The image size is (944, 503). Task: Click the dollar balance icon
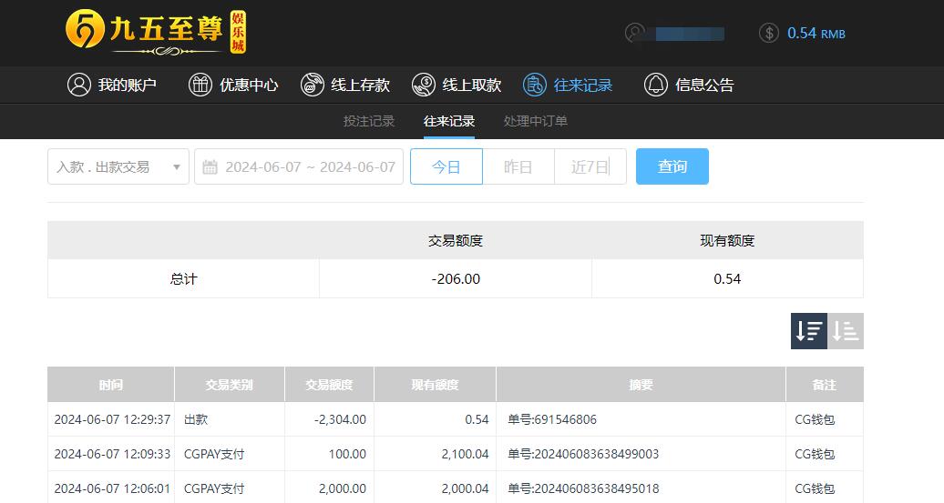point(769,33)
